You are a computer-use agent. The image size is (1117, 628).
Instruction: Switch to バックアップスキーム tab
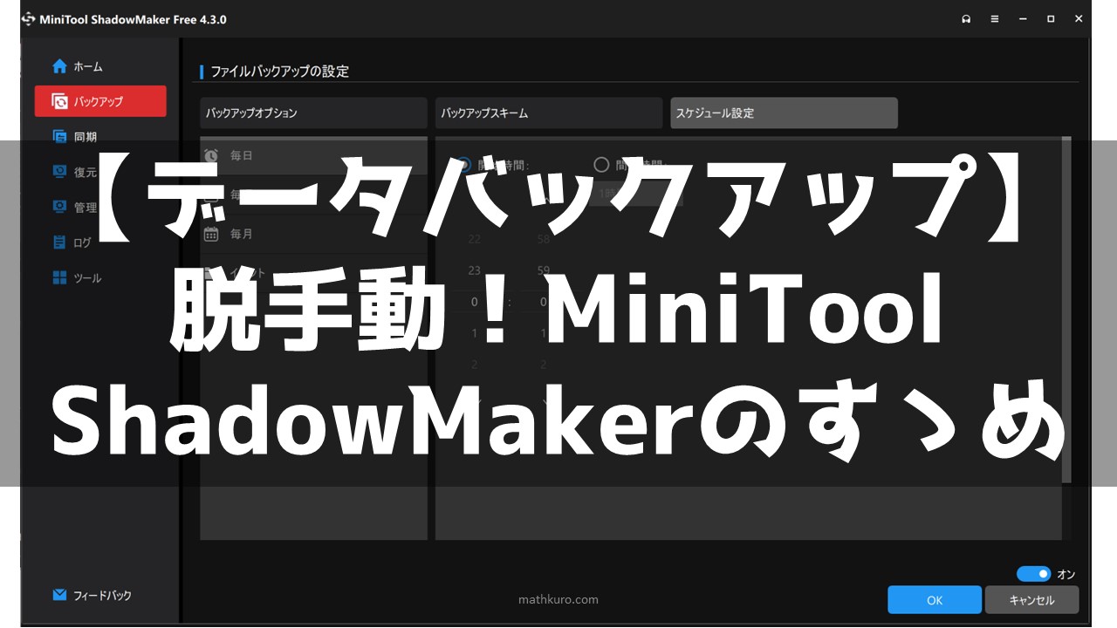(549, 113)
